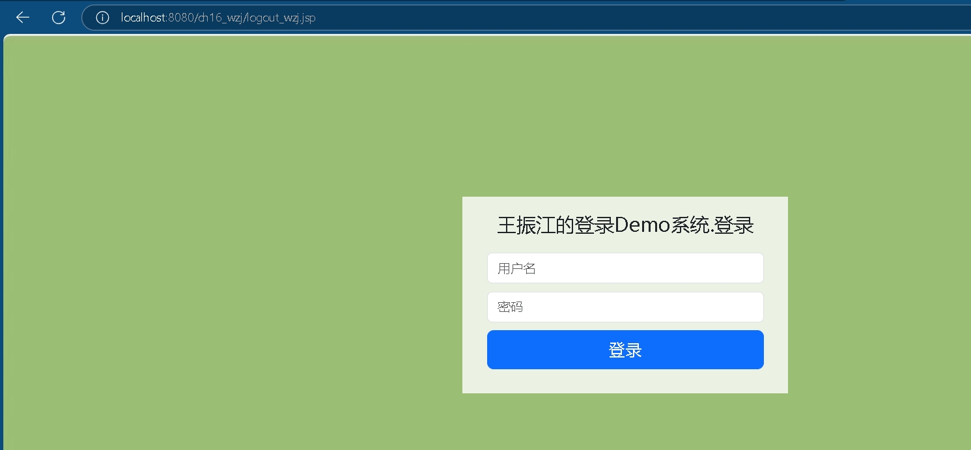Click the 密码 password field

pyautogui.click(x=625, y=307)
